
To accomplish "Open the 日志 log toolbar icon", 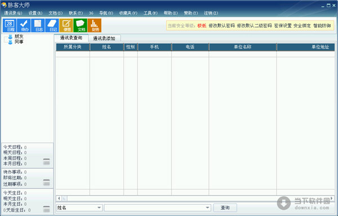I will (38, 25).
